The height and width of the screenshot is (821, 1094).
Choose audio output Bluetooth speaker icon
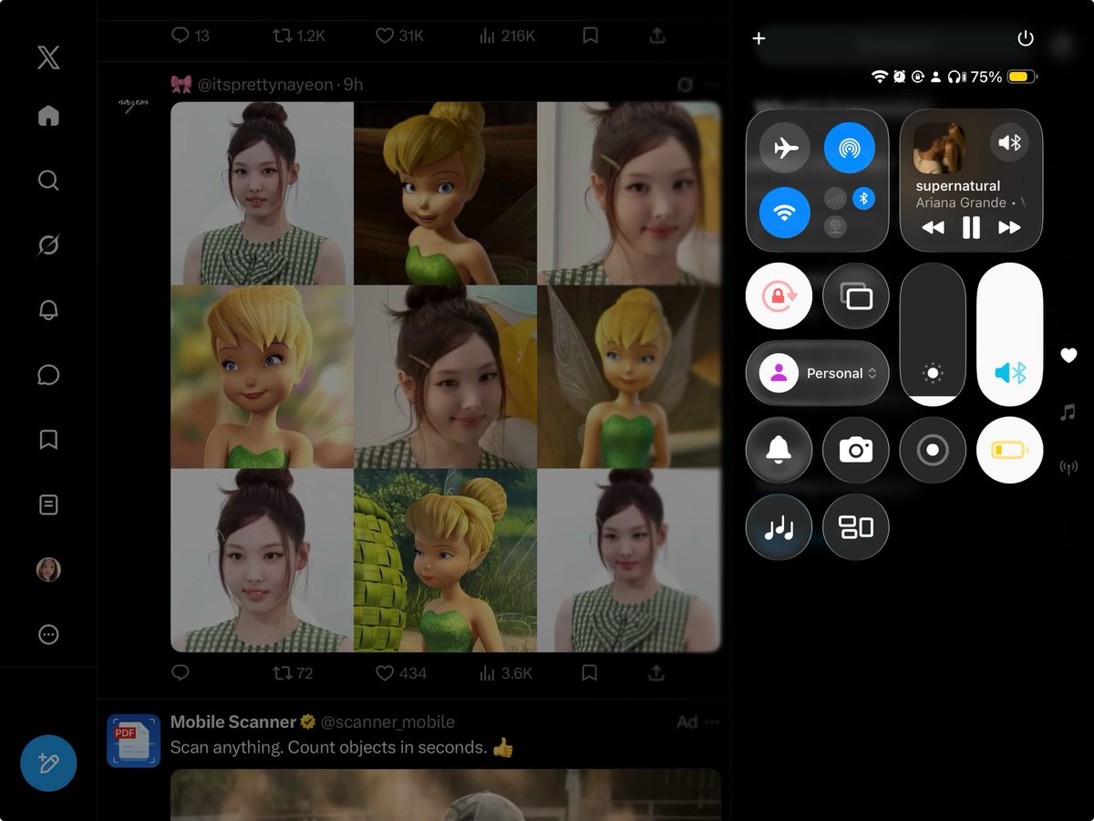point(1010,142)
